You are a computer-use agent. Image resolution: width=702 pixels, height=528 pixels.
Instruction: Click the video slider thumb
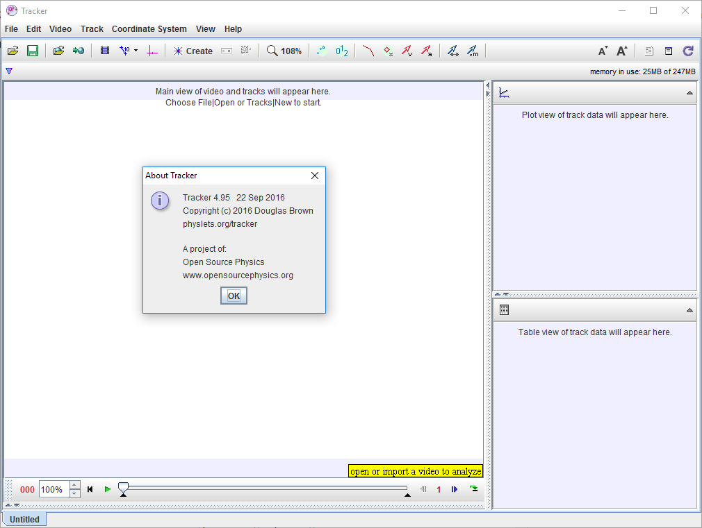[123, 487]
